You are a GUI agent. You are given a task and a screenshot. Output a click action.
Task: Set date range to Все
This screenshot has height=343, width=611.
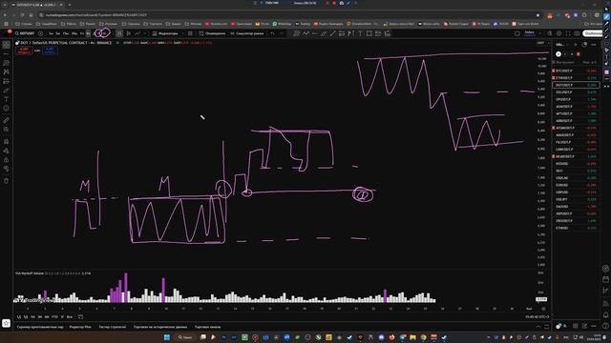click(70, 317)
